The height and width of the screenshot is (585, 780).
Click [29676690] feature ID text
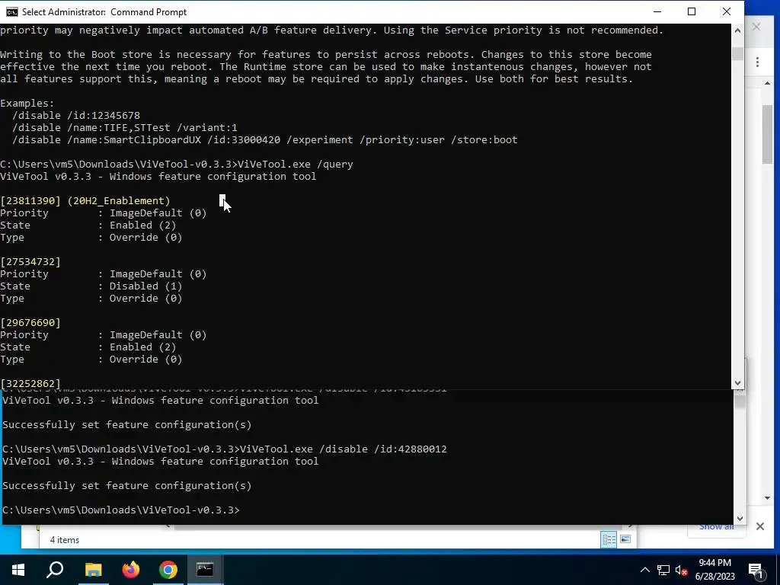pos(30,322)
